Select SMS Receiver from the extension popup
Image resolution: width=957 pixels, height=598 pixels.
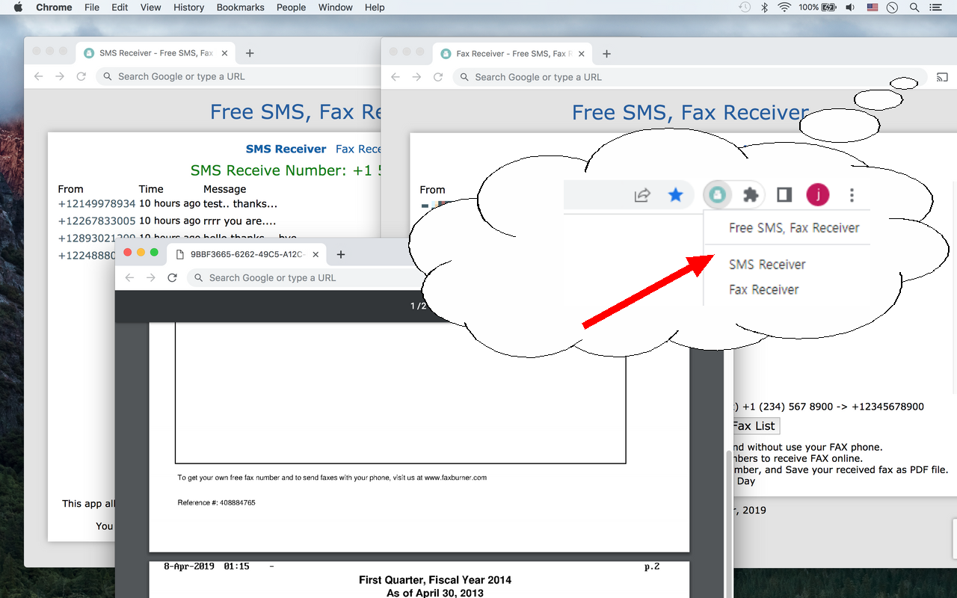tap(767, 264)
